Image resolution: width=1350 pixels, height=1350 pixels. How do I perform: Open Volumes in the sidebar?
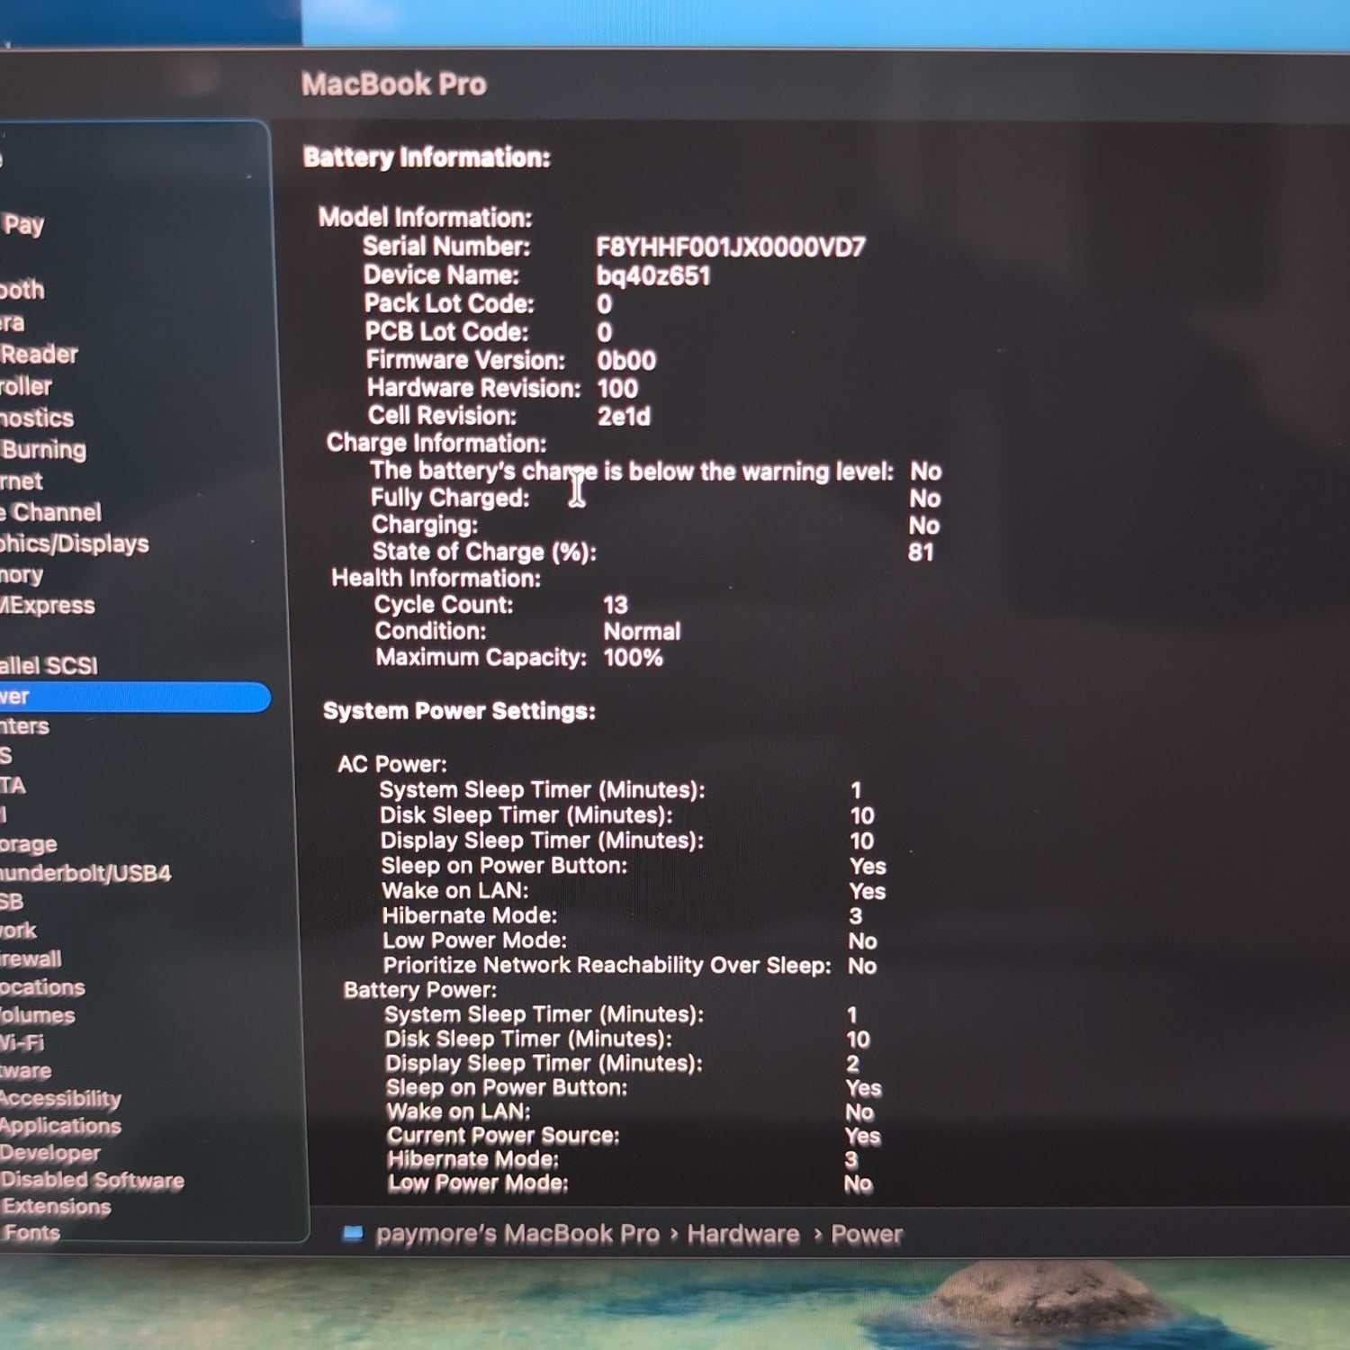click(x=38, y=1016)
